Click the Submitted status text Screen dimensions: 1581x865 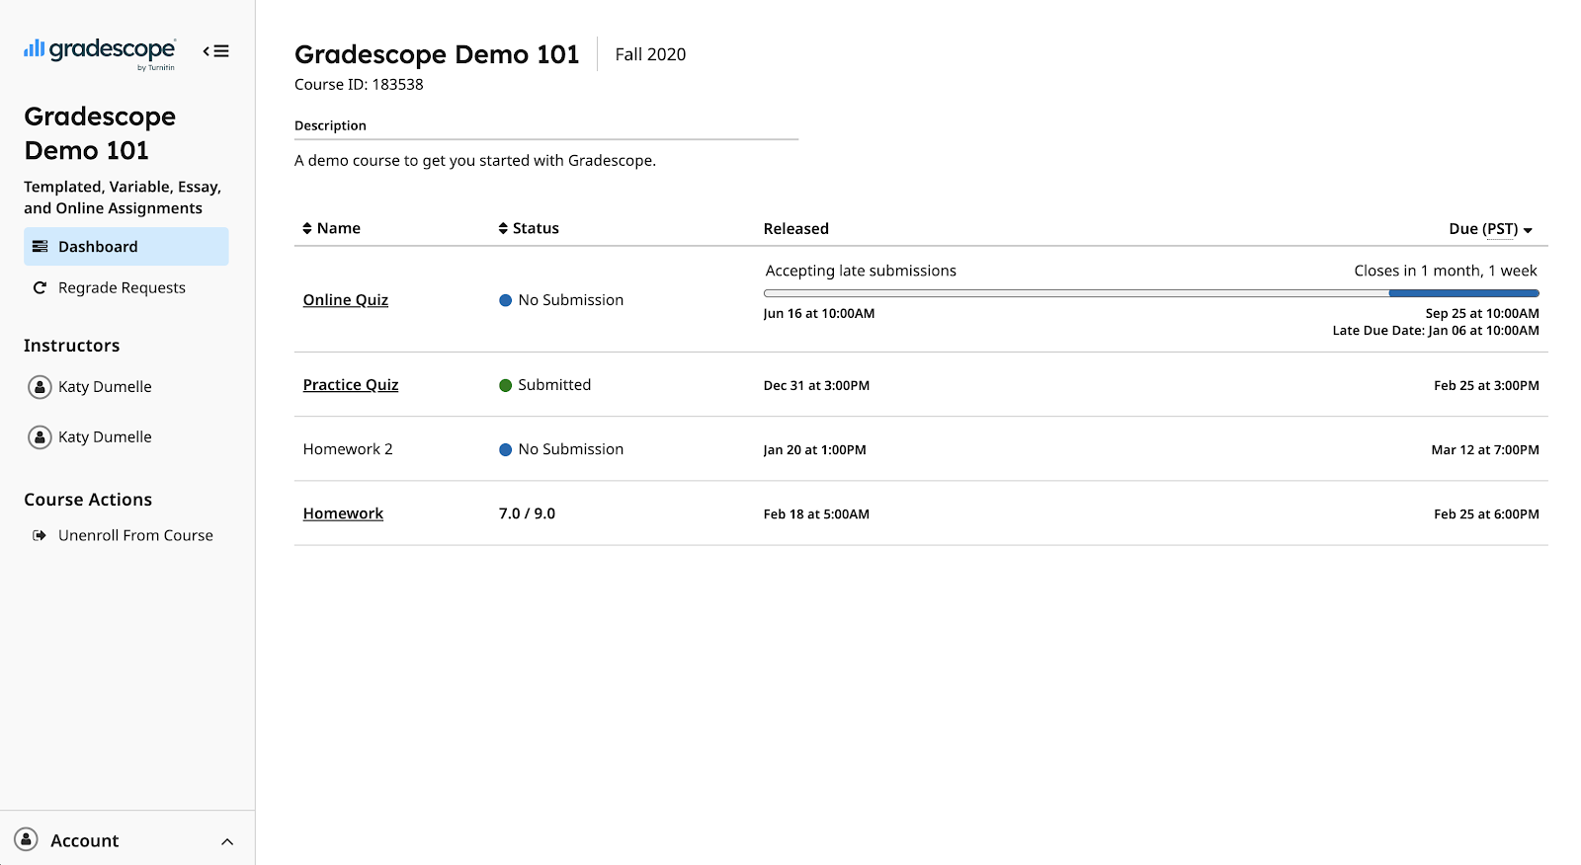554,385
